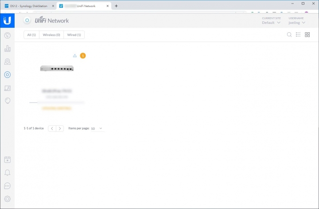Select the UniFi Network browser tab
This screenshot has width=319, height=209.
[83, 6]
